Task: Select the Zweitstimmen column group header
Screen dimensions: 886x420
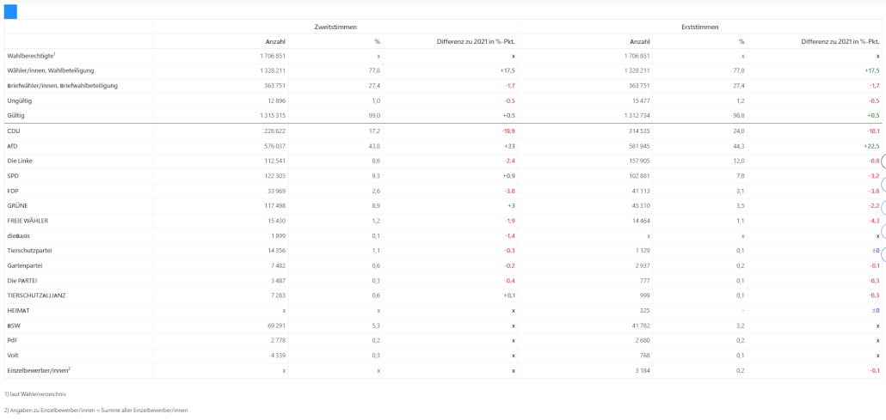Action: [x=335, y=27]
